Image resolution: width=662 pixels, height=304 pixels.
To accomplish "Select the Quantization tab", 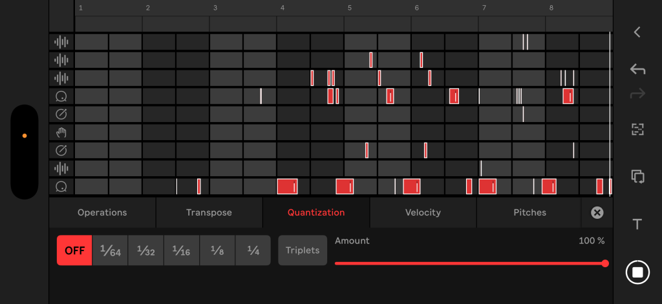I will click(316, 212).
